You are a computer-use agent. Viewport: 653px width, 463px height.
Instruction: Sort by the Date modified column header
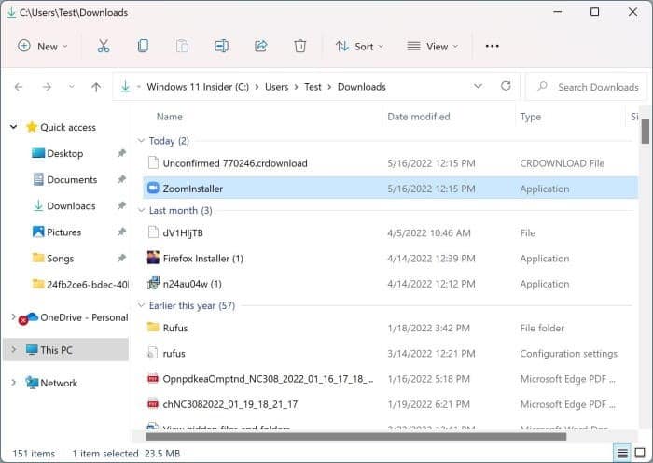click(x=419, y=117)
